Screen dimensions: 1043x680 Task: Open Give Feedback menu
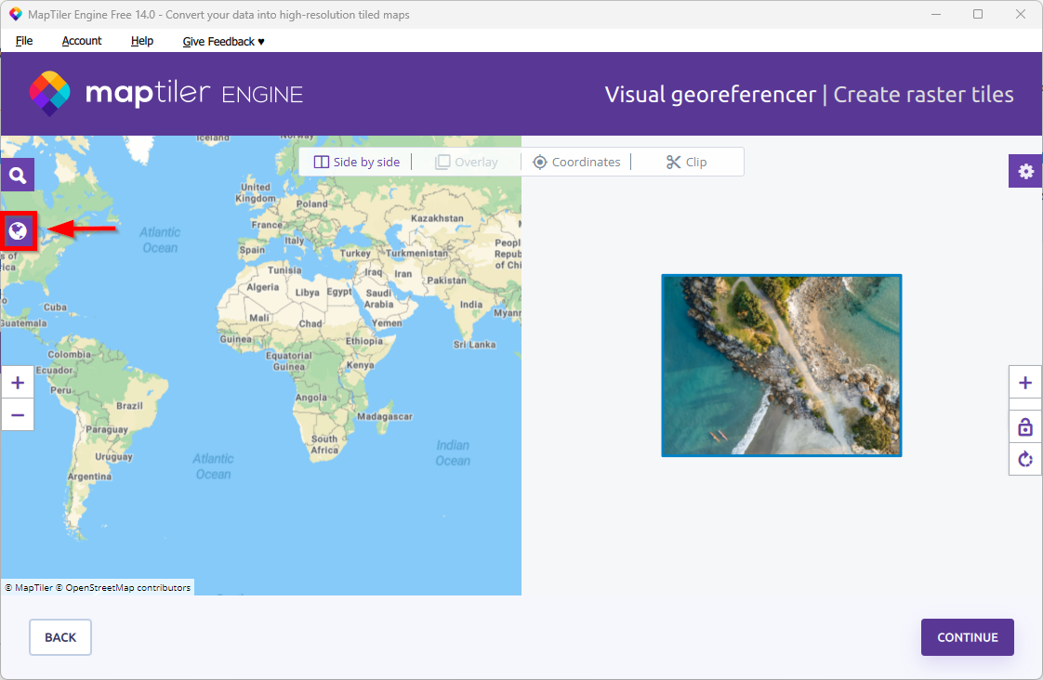click(223, 41)
